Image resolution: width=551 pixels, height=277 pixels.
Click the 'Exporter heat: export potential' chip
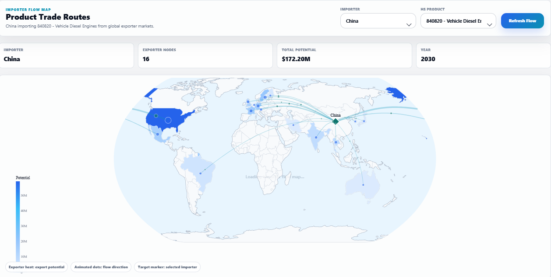pyautogui.click(x=36, y=267)
